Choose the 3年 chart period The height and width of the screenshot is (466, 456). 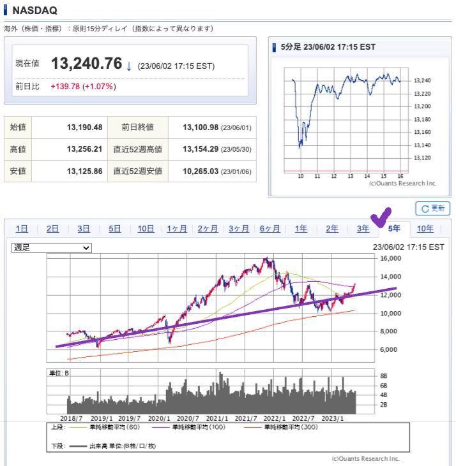363,229
